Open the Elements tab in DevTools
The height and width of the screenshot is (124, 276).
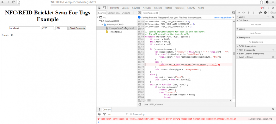click(115, 8)
